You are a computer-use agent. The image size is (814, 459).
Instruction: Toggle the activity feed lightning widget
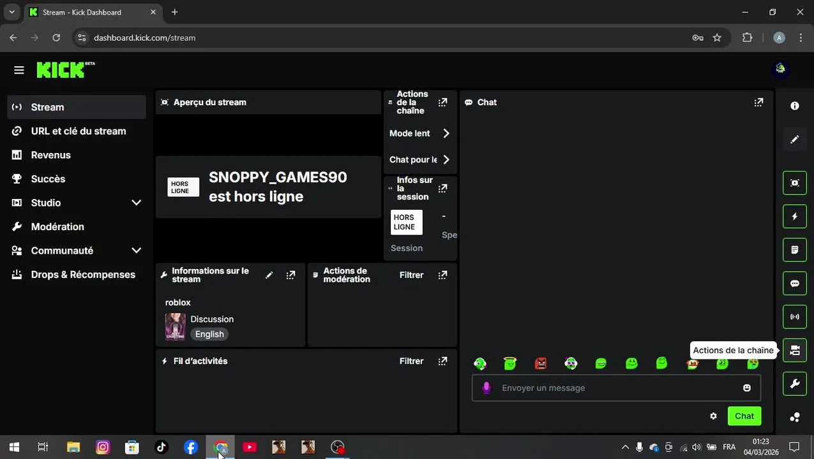(x=795, y=216)
